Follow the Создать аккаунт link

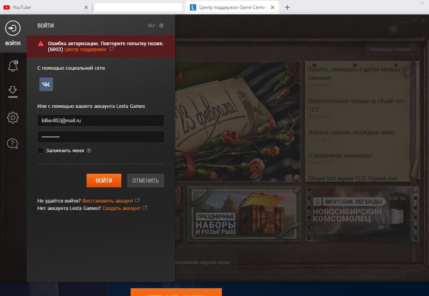pos(121,208)
